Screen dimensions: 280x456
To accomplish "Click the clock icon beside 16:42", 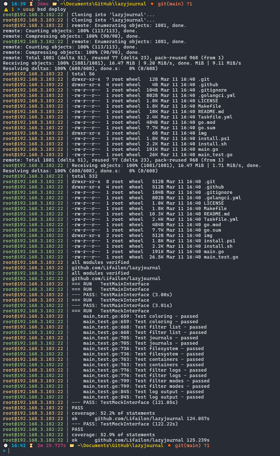I will [5, 446].
